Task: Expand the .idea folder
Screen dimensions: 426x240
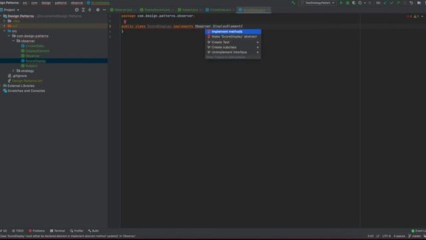Action: click(x=5, y=21)
